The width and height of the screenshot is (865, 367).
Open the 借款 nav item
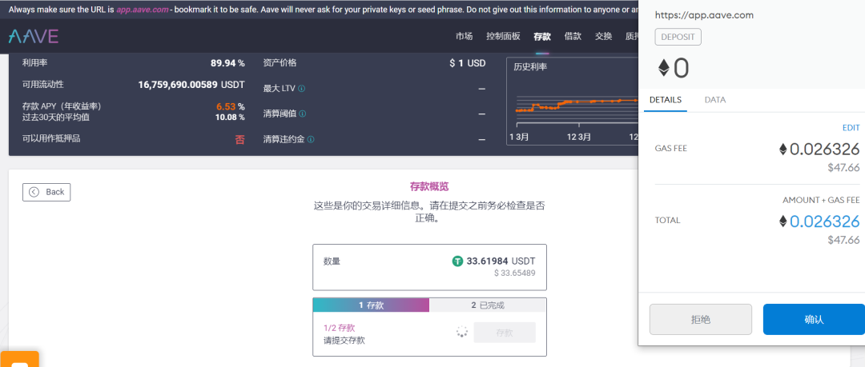573,36
